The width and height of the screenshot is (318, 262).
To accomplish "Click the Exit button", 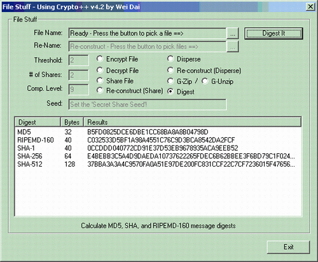I will coord(288,247).
